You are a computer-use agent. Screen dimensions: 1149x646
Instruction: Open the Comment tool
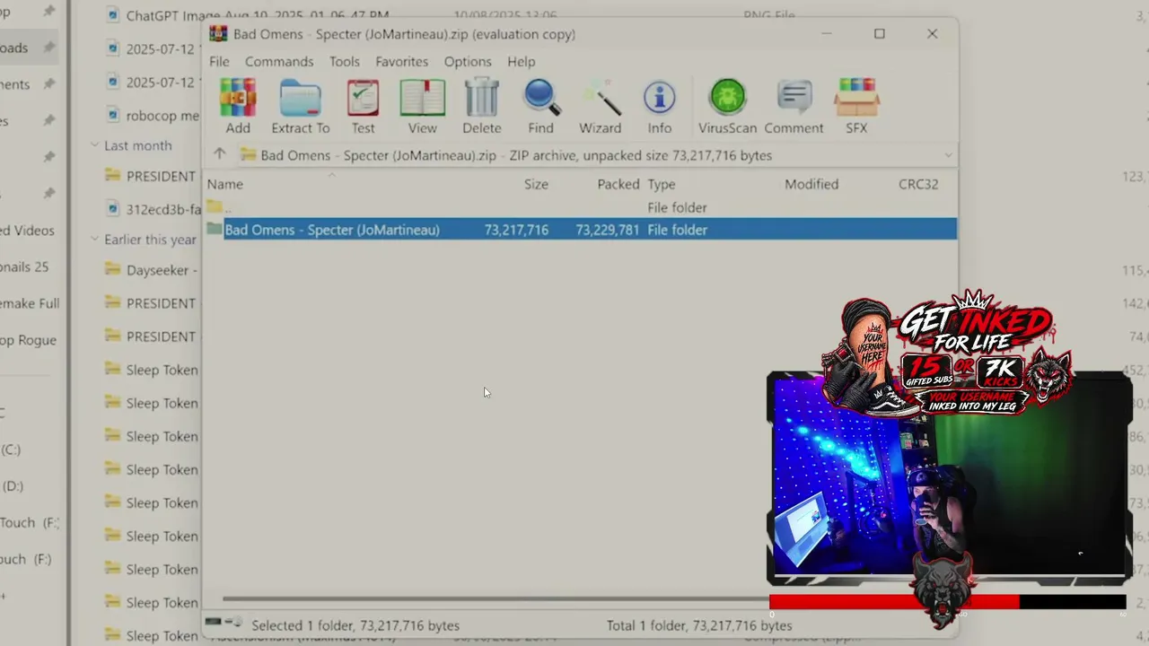pyautogui.click(x=794, y=97)
